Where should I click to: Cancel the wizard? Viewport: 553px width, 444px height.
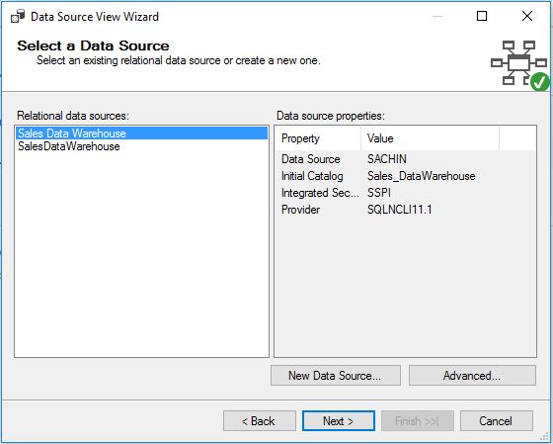click(496, 420)
